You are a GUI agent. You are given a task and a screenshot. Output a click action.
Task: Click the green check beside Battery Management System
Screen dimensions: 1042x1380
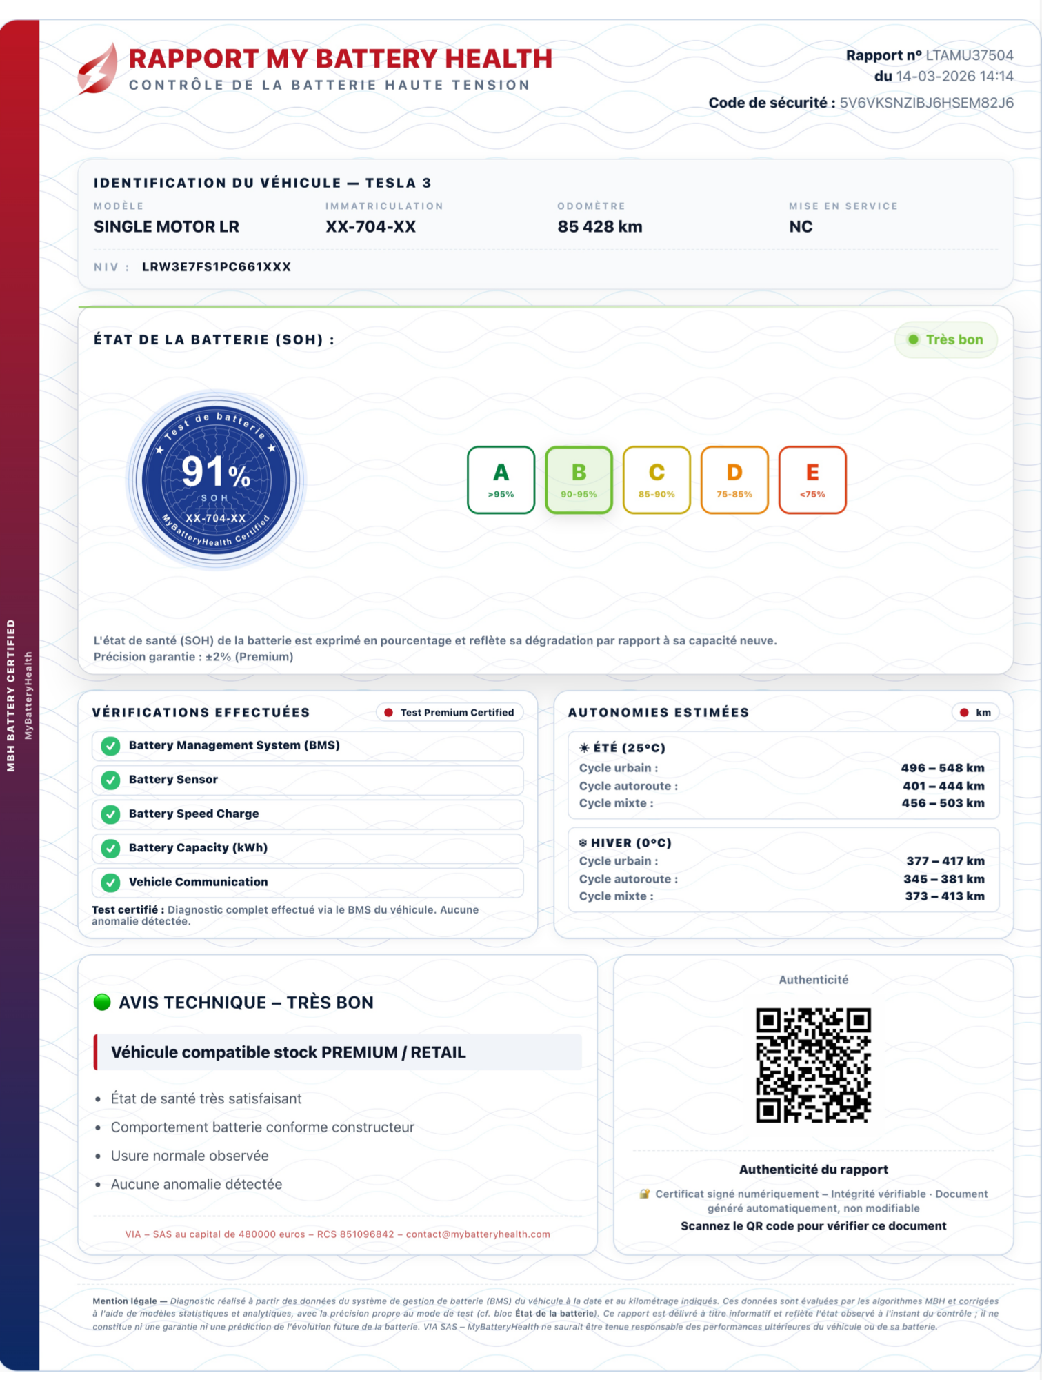tap(110, 746)
